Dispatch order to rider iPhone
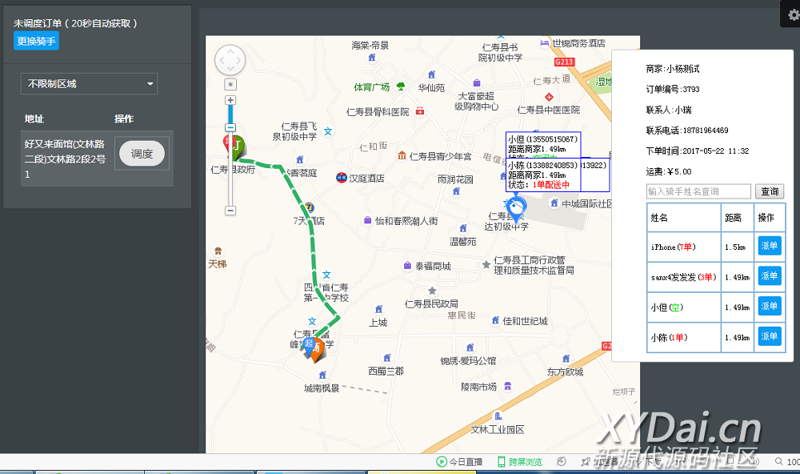 768,247
